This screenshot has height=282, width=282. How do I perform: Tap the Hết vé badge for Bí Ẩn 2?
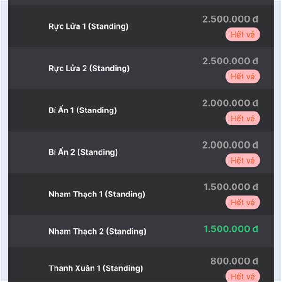pyautogui.click(x=243, y=160)
